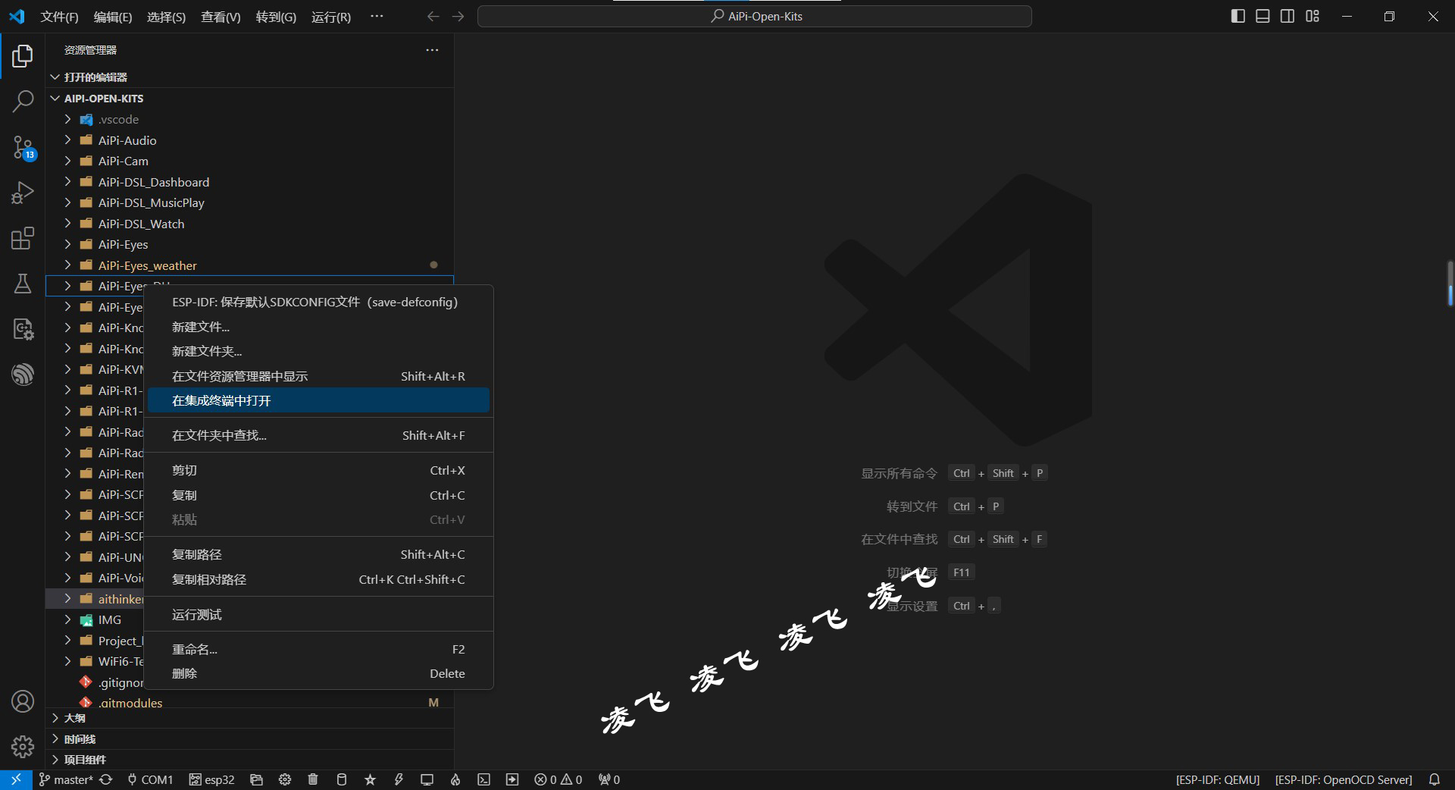Click the flash device lightning icon

pyautogui.click(x=399, y=779)
